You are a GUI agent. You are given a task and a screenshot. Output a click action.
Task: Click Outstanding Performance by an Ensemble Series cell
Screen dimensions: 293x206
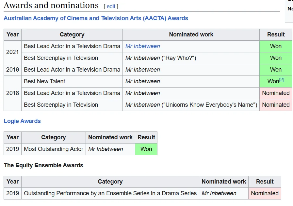pos(110,193)
